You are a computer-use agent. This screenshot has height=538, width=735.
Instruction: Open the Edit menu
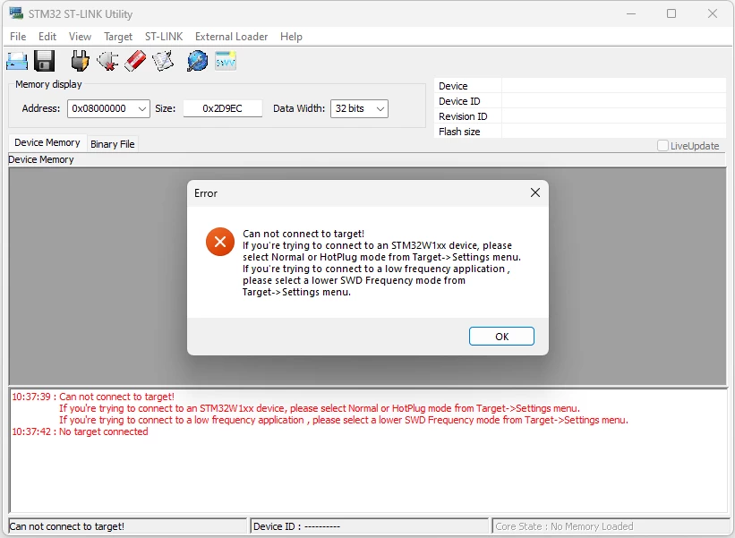point(47,37)
